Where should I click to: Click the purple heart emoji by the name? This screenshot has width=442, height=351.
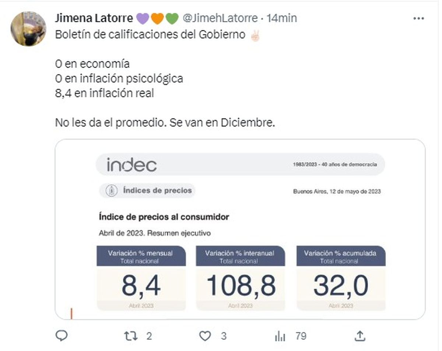[x=142, y=18]
